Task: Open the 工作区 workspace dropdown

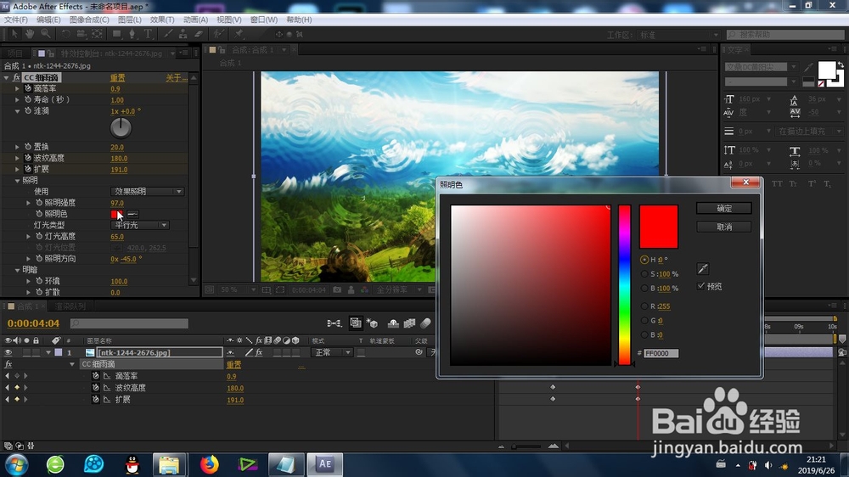Action: coord(679,35)
